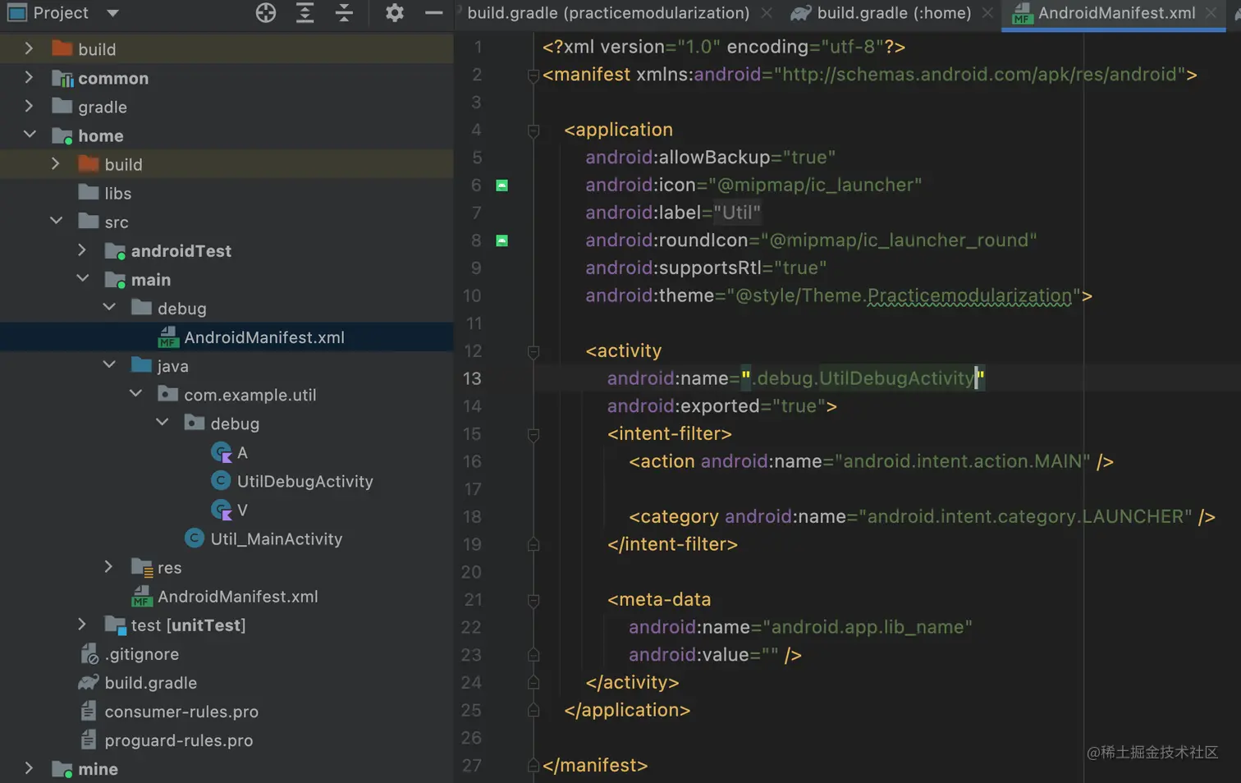This screenshot has width=1241, height=783.
Task: Open UtilDebugActivity class in tree
Action: point(305,482)
